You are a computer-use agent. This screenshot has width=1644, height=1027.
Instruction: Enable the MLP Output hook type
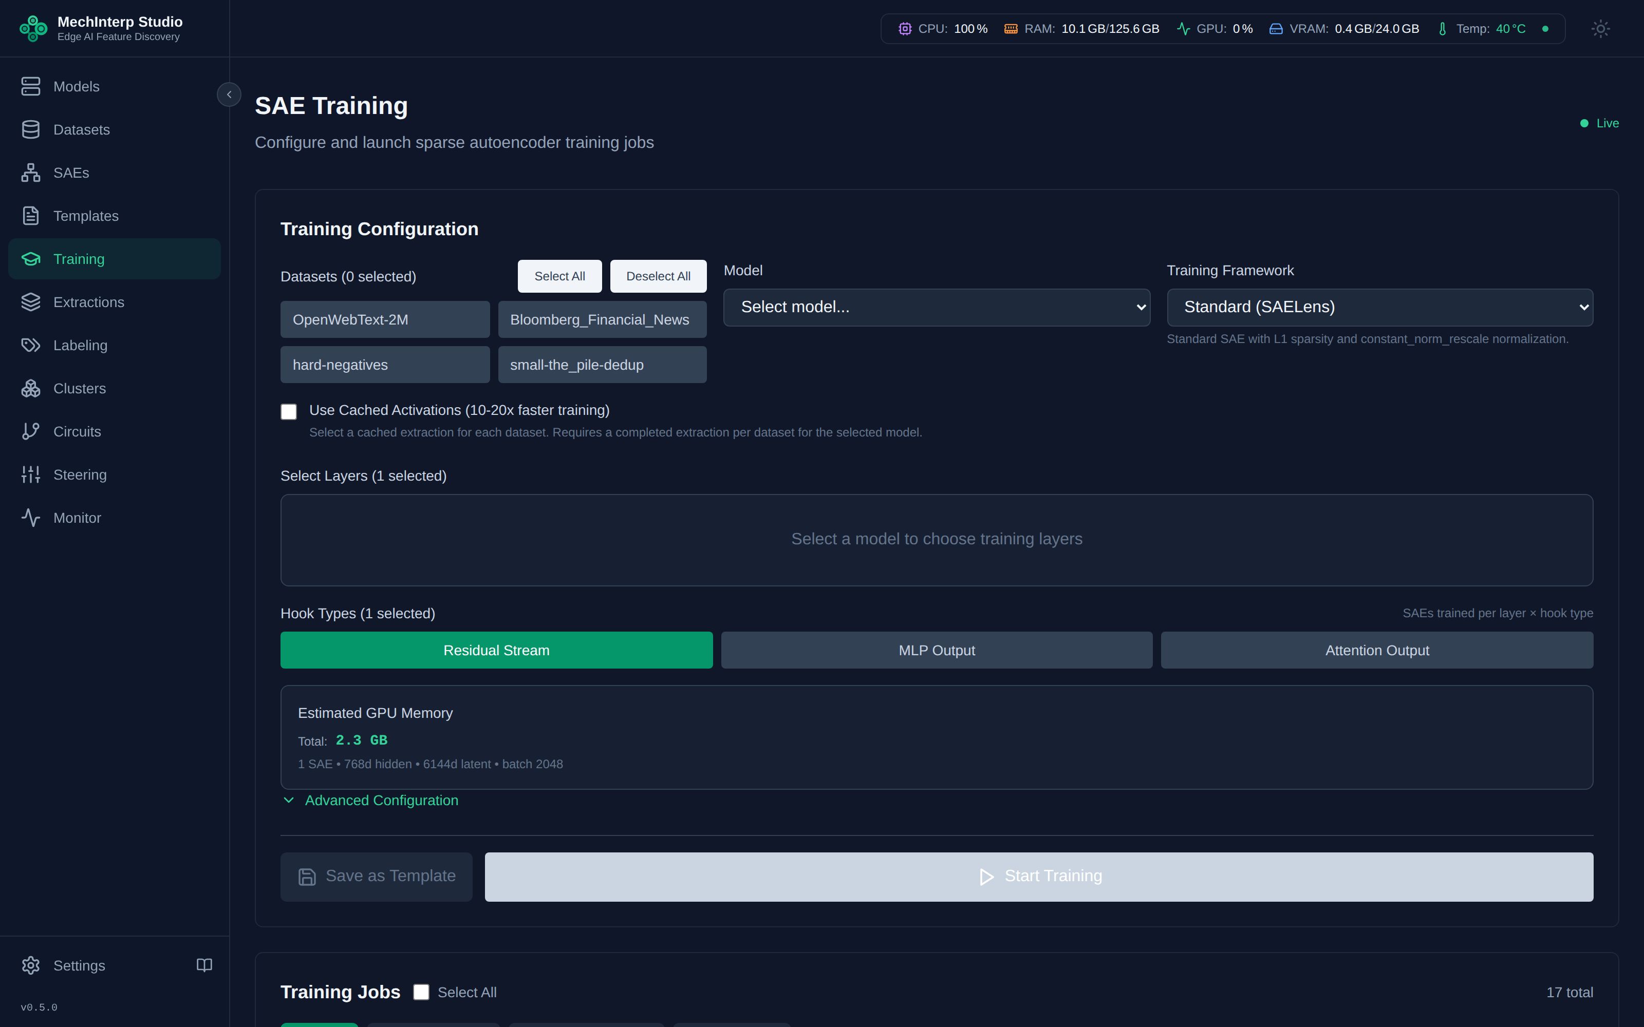937,650
